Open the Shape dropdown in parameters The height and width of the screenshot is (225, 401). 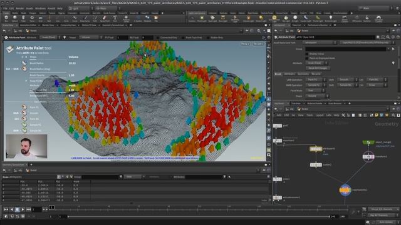click(317, 96)
